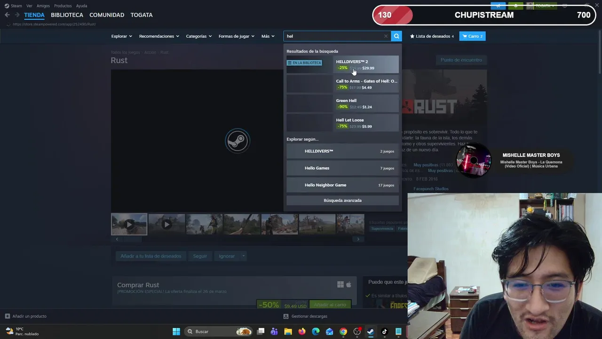
Task: Open Gestionar descargas
Action: click(305, 316)
